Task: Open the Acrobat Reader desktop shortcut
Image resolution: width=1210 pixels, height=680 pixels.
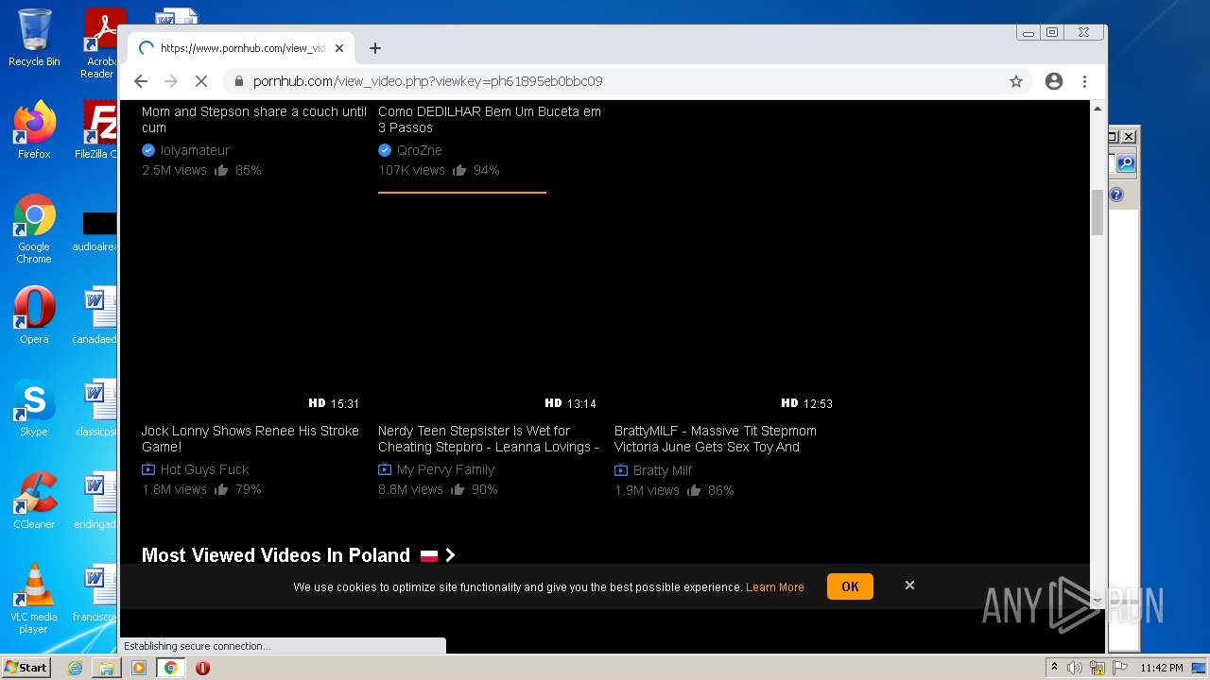Action: coord(101,42)
